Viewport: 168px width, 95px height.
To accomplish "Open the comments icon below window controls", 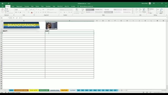I will click(x=166, y=6).
